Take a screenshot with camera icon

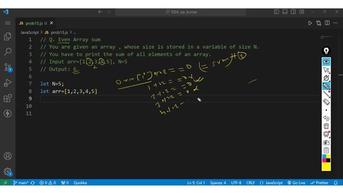coord(326,143)
